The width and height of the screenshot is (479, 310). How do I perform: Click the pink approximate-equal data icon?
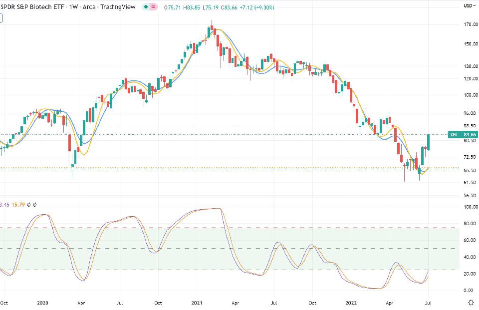click(x=152, y=8)
